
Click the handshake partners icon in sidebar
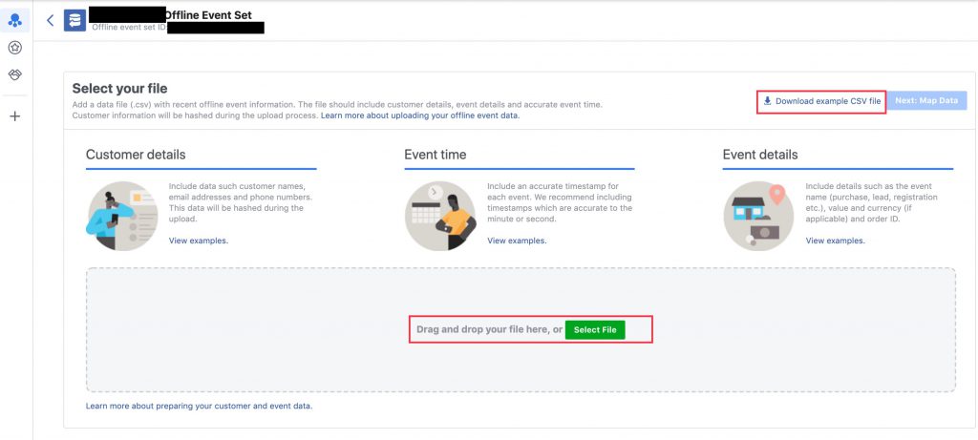pos(14,74)
